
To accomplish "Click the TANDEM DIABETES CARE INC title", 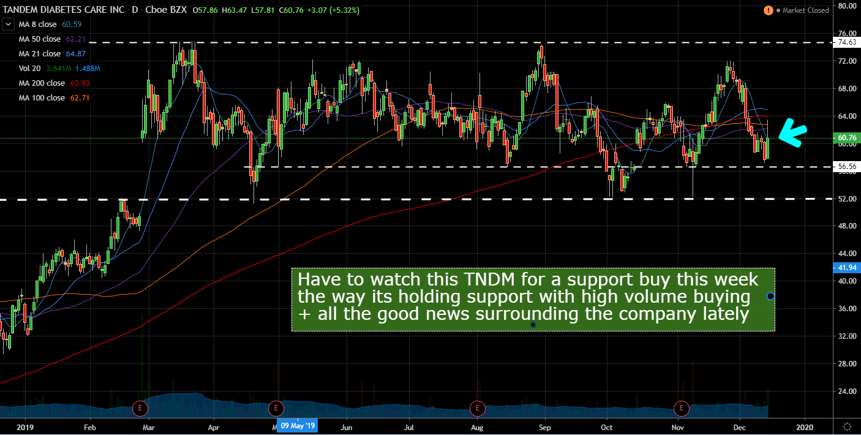I will [64, 10].
